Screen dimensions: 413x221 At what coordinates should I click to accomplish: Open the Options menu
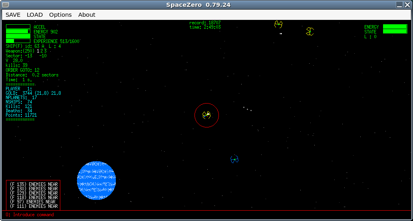pos(60,15)
